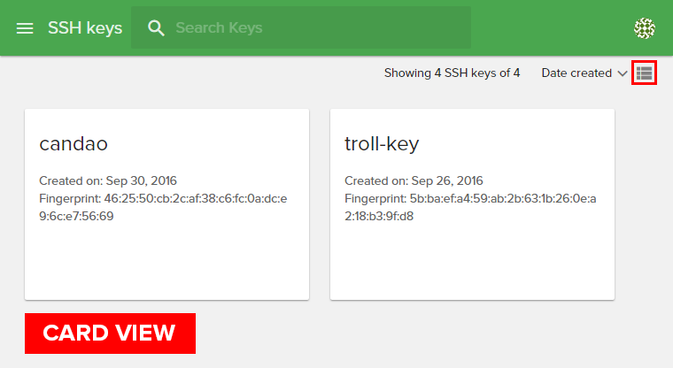Click the Showing 4 SSH keys counter

tap(452, 73)
